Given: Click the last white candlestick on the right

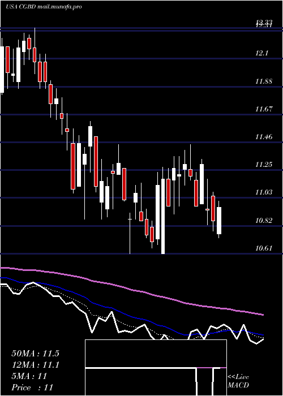Looking at the screenshot, I should coord(219,221).
